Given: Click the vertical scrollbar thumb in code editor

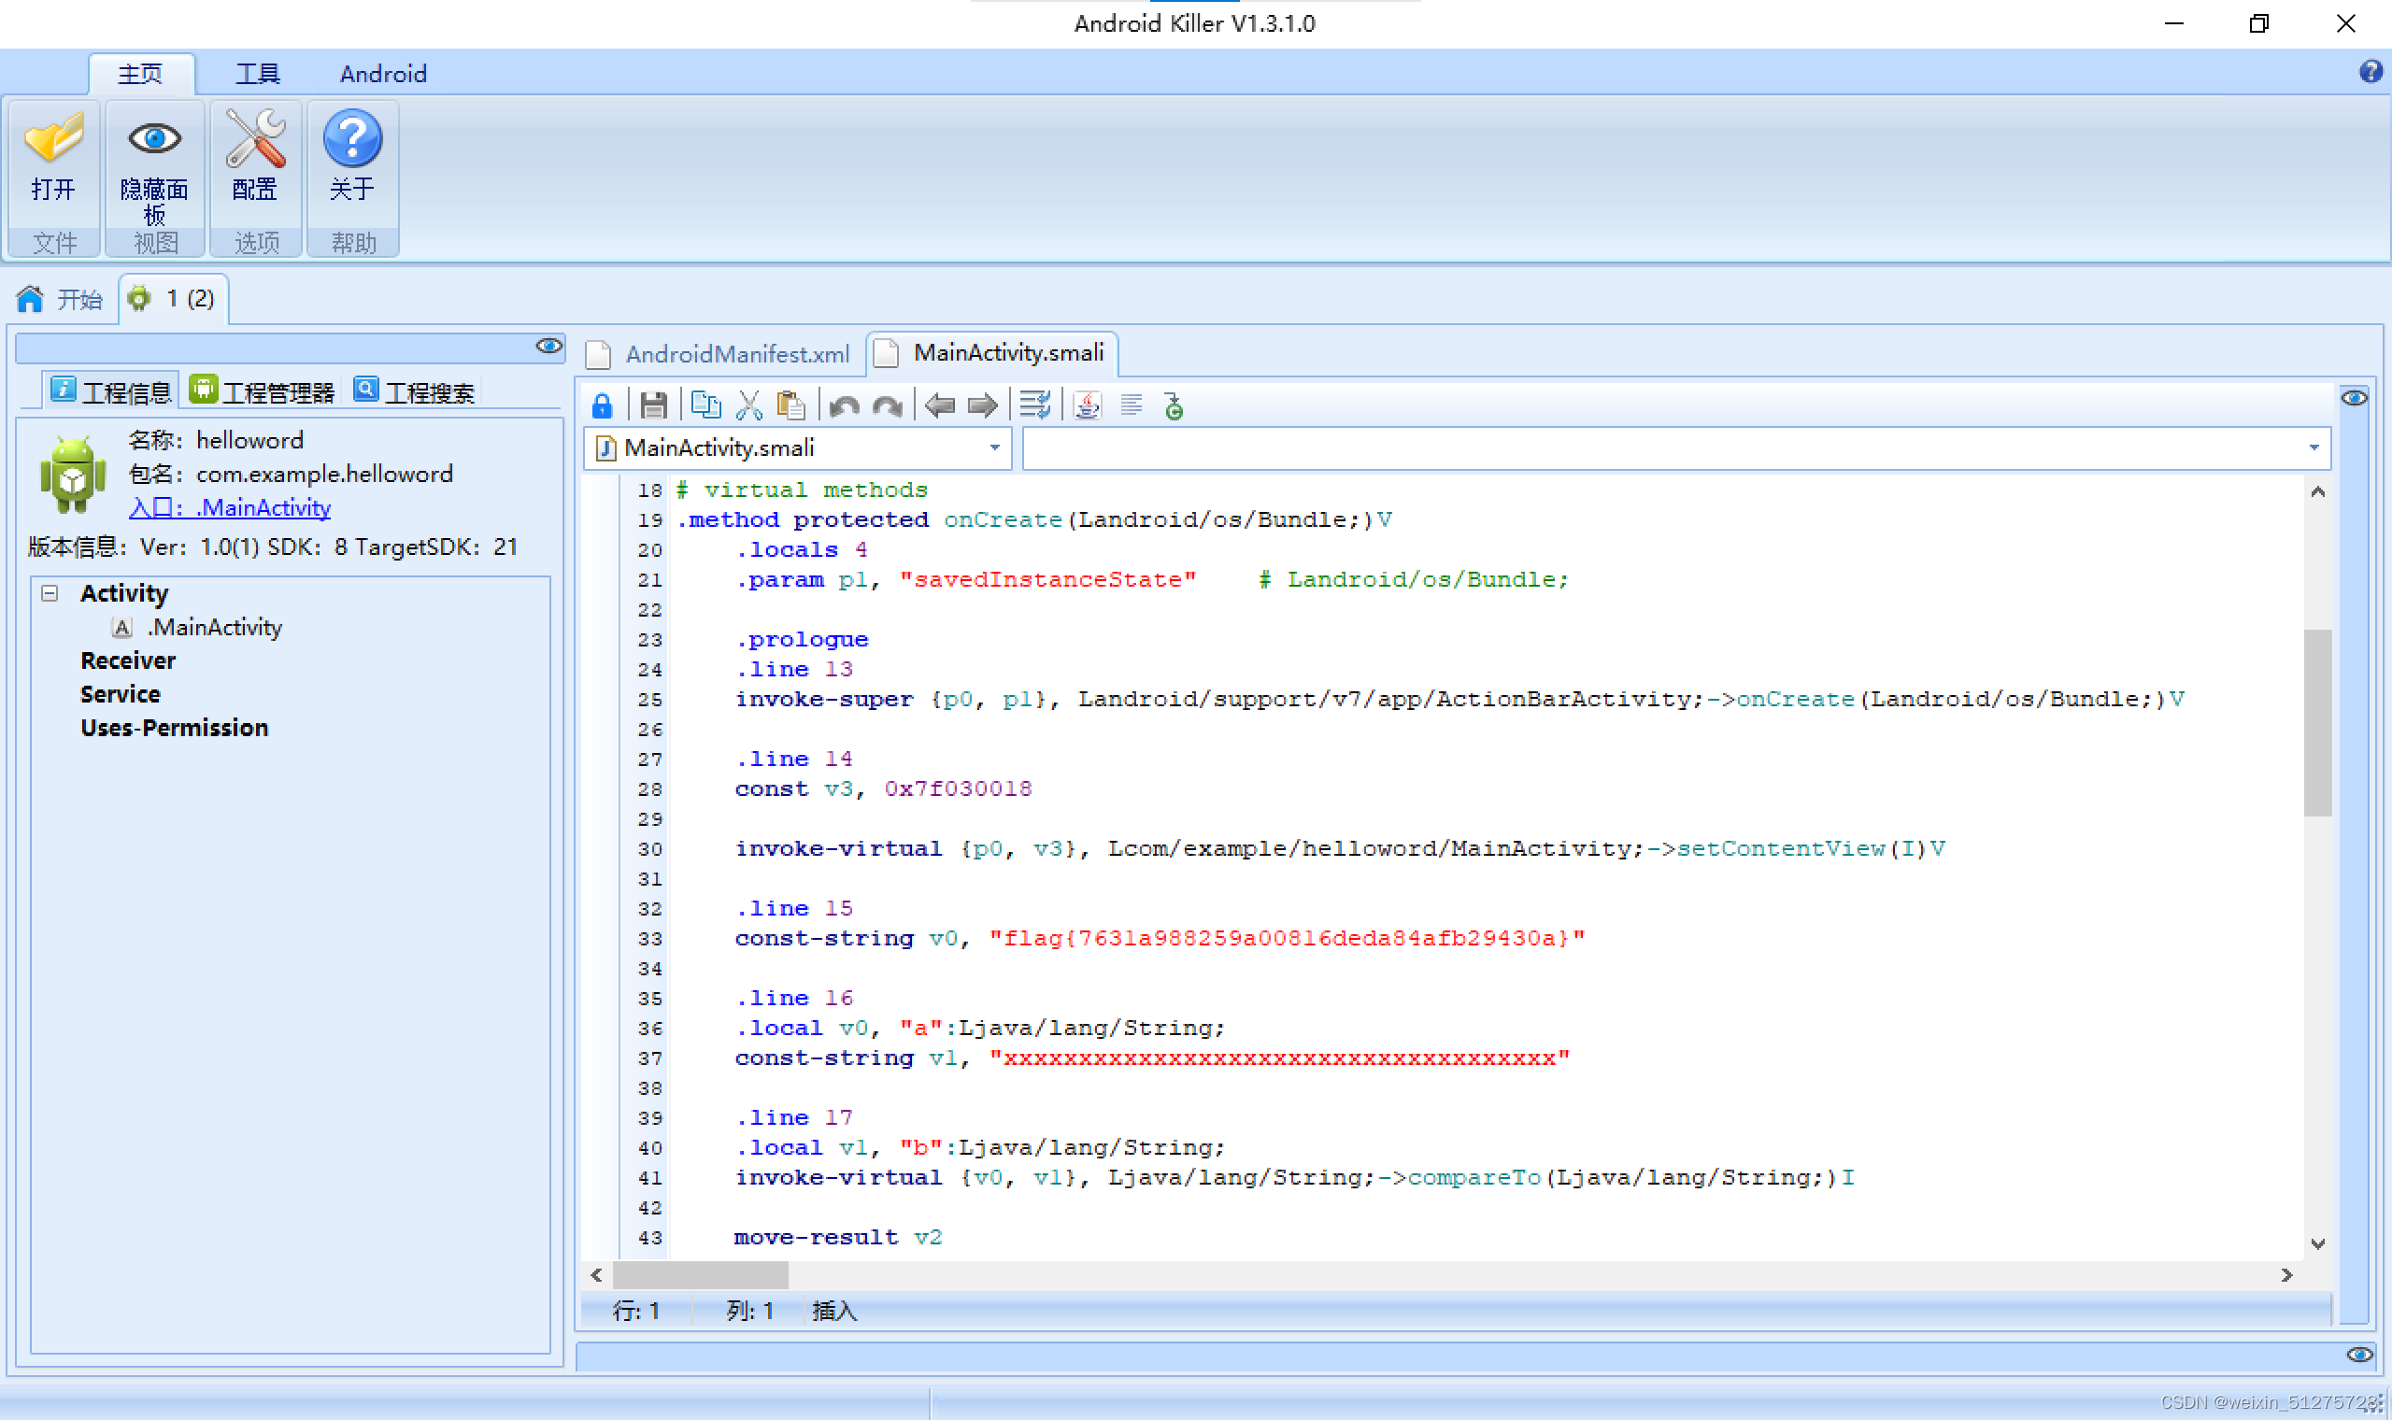Looking at the screenshot, I should 2317,722.
